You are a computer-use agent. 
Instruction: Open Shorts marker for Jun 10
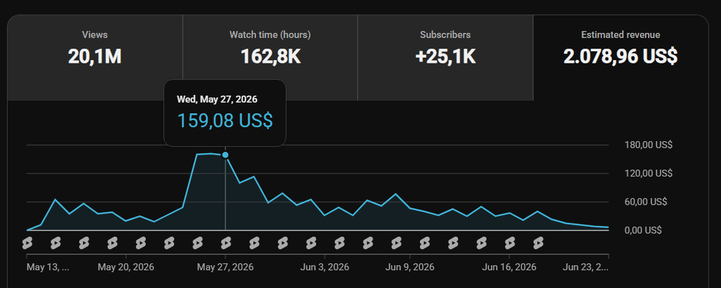(x=425, y=243)
